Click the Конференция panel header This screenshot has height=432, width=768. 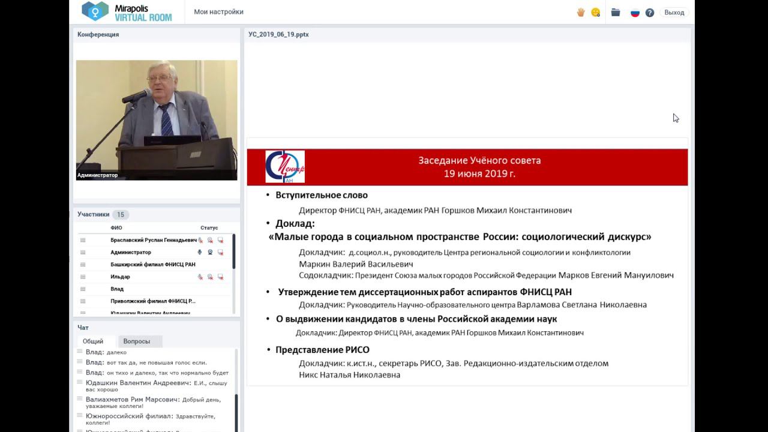click(x=98, y=35)
